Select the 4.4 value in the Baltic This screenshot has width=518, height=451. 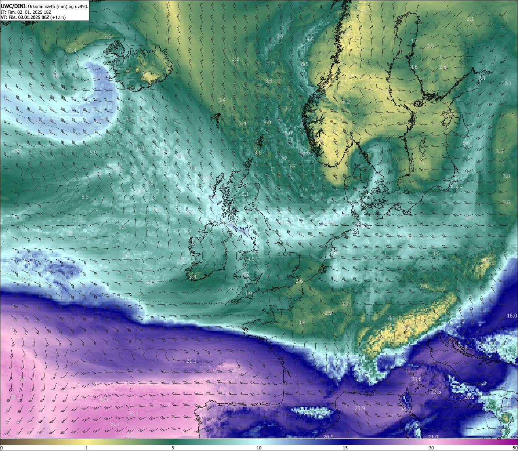(459, 188)
